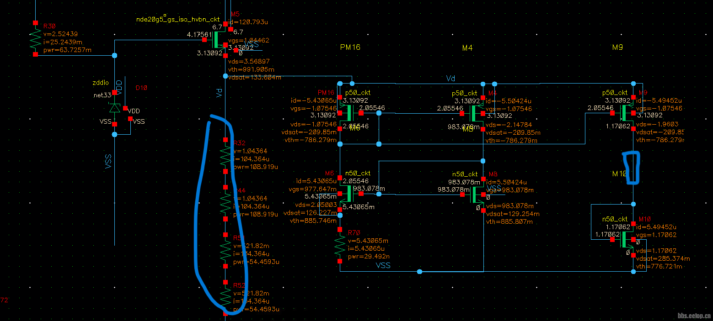Click the red D10 instance label
Viewport: 713px width, 321px height.
point(140,88)
